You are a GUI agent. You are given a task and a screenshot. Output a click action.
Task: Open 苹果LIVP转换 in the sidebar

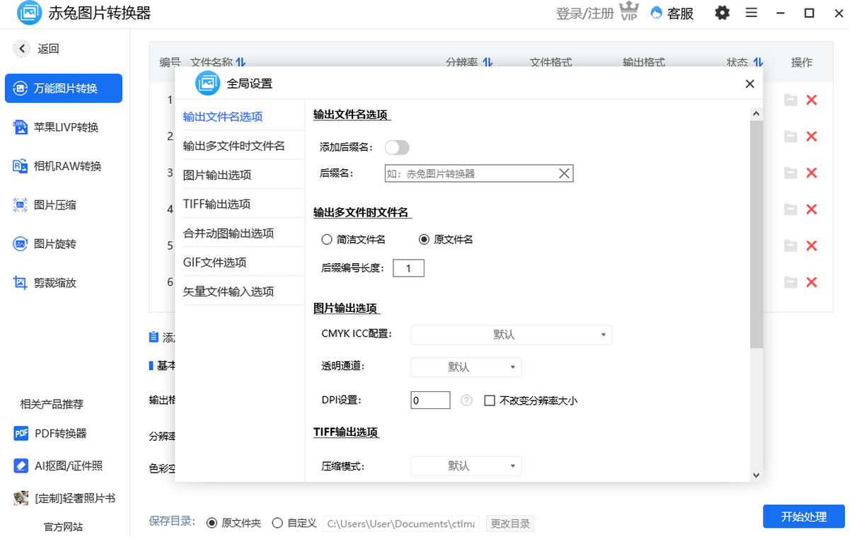(64, 127)
